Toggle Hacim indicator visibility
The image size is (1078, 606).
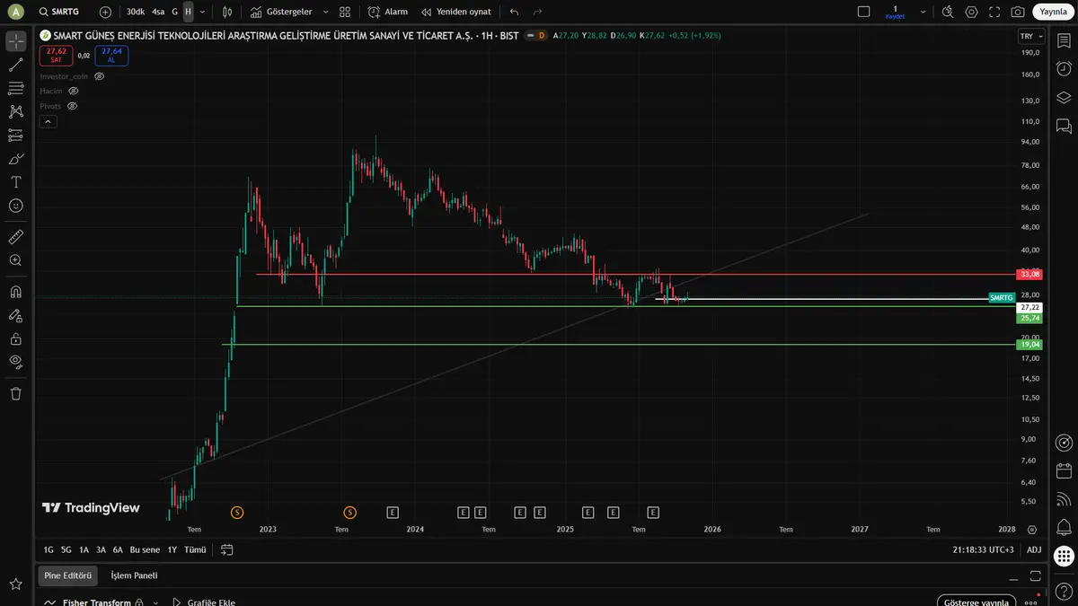(x=74, y=91)
